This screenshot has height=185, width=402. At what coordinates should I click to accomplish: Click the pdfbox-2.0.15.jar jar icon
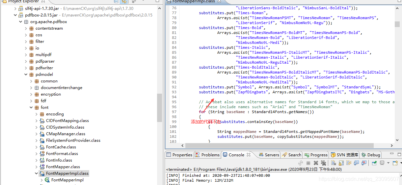(x=21, y=15)
